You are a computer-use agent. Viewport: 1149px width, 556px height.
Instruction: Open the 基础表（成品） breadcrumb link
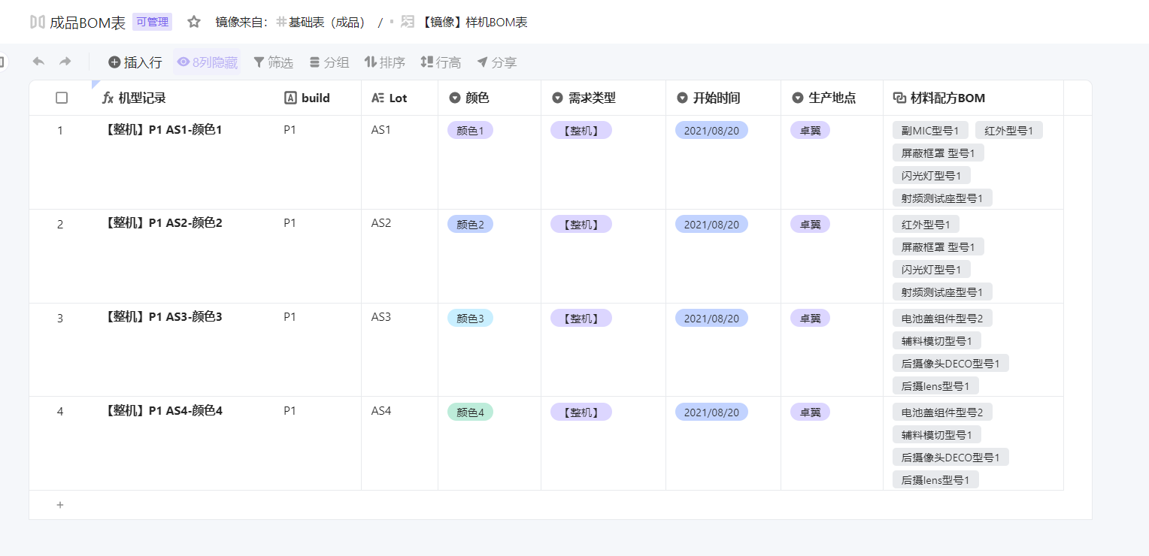click(x=321, y=22)
